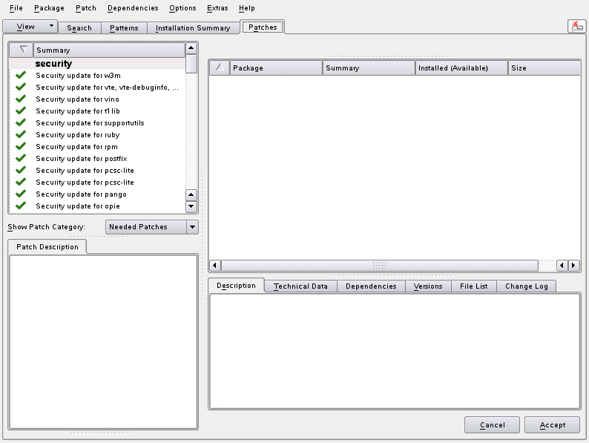The width and height of the screenshot is (589, 443).
Task: Toggle checkmark for t1 lib security update
Action: pos(21,111)
